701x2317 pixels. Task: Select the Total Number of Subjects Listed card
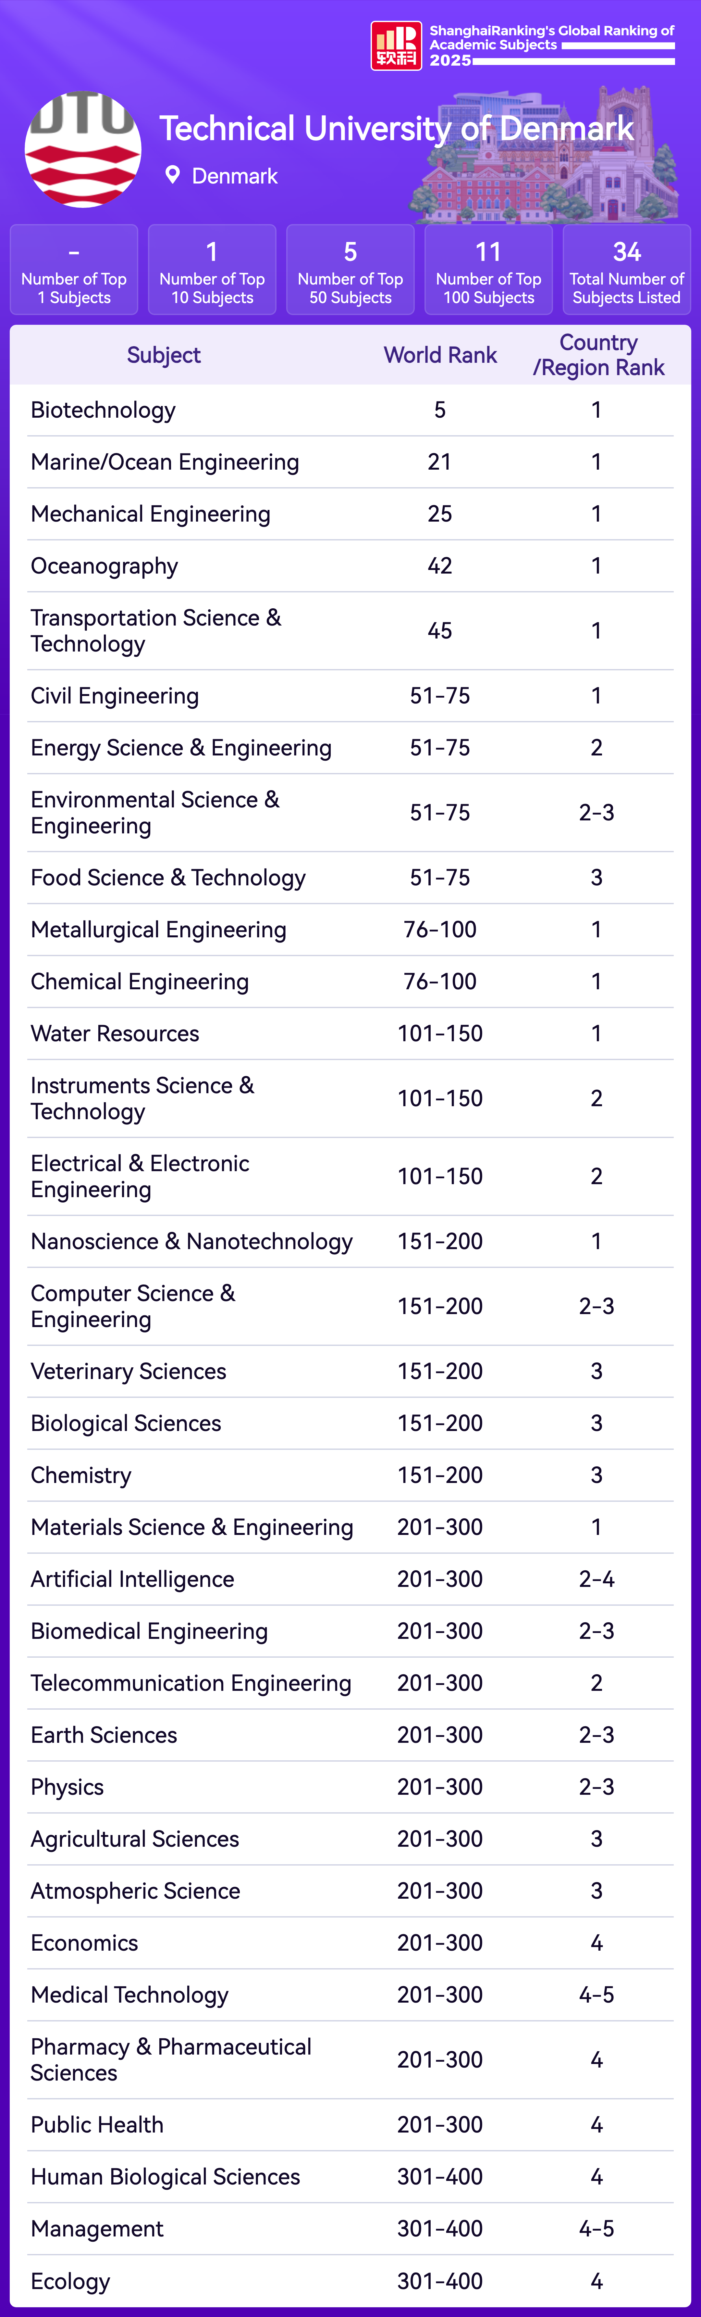pos(626,270)
